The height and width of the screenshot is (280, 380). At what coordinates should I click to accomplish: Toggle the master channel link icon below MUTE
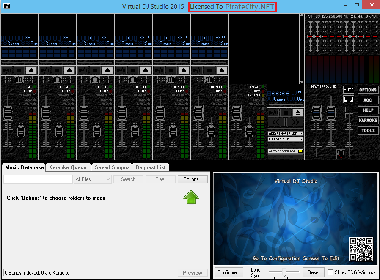pos(349,99)
